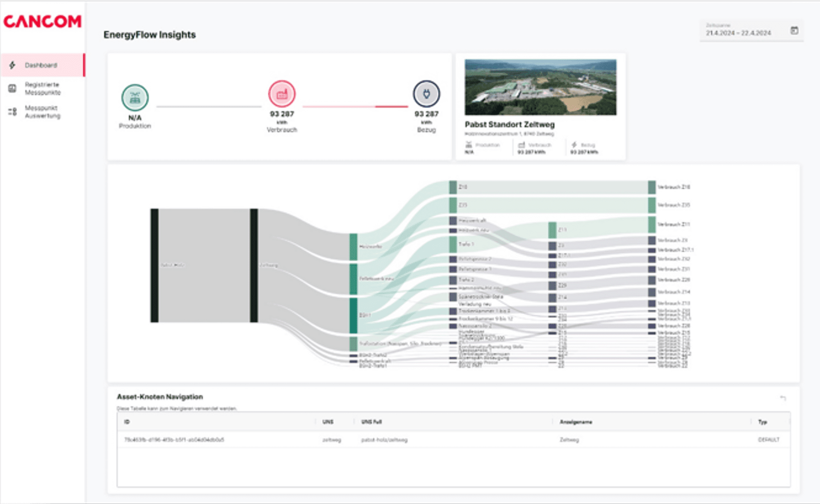Open the Messpunkt Auswertung navigation entry

pyautogui.click(x=43, y=112)
